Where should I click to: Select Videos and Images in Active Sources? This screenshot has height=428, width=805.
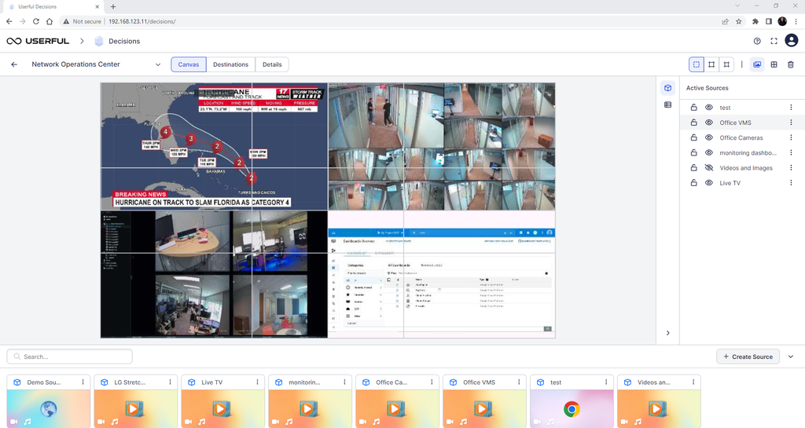tap(746, 167)
